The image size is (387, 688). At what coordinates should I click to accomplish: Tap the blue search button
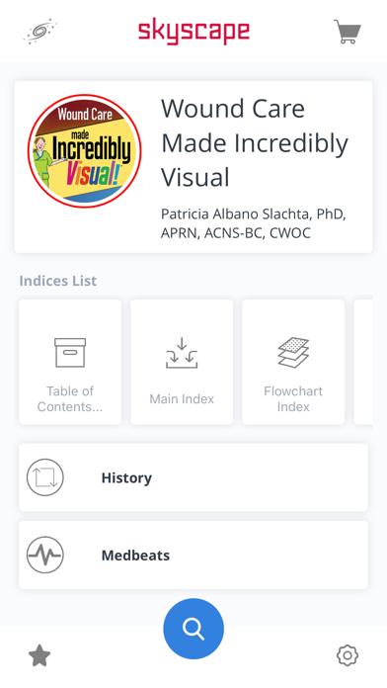coord(193,629)
